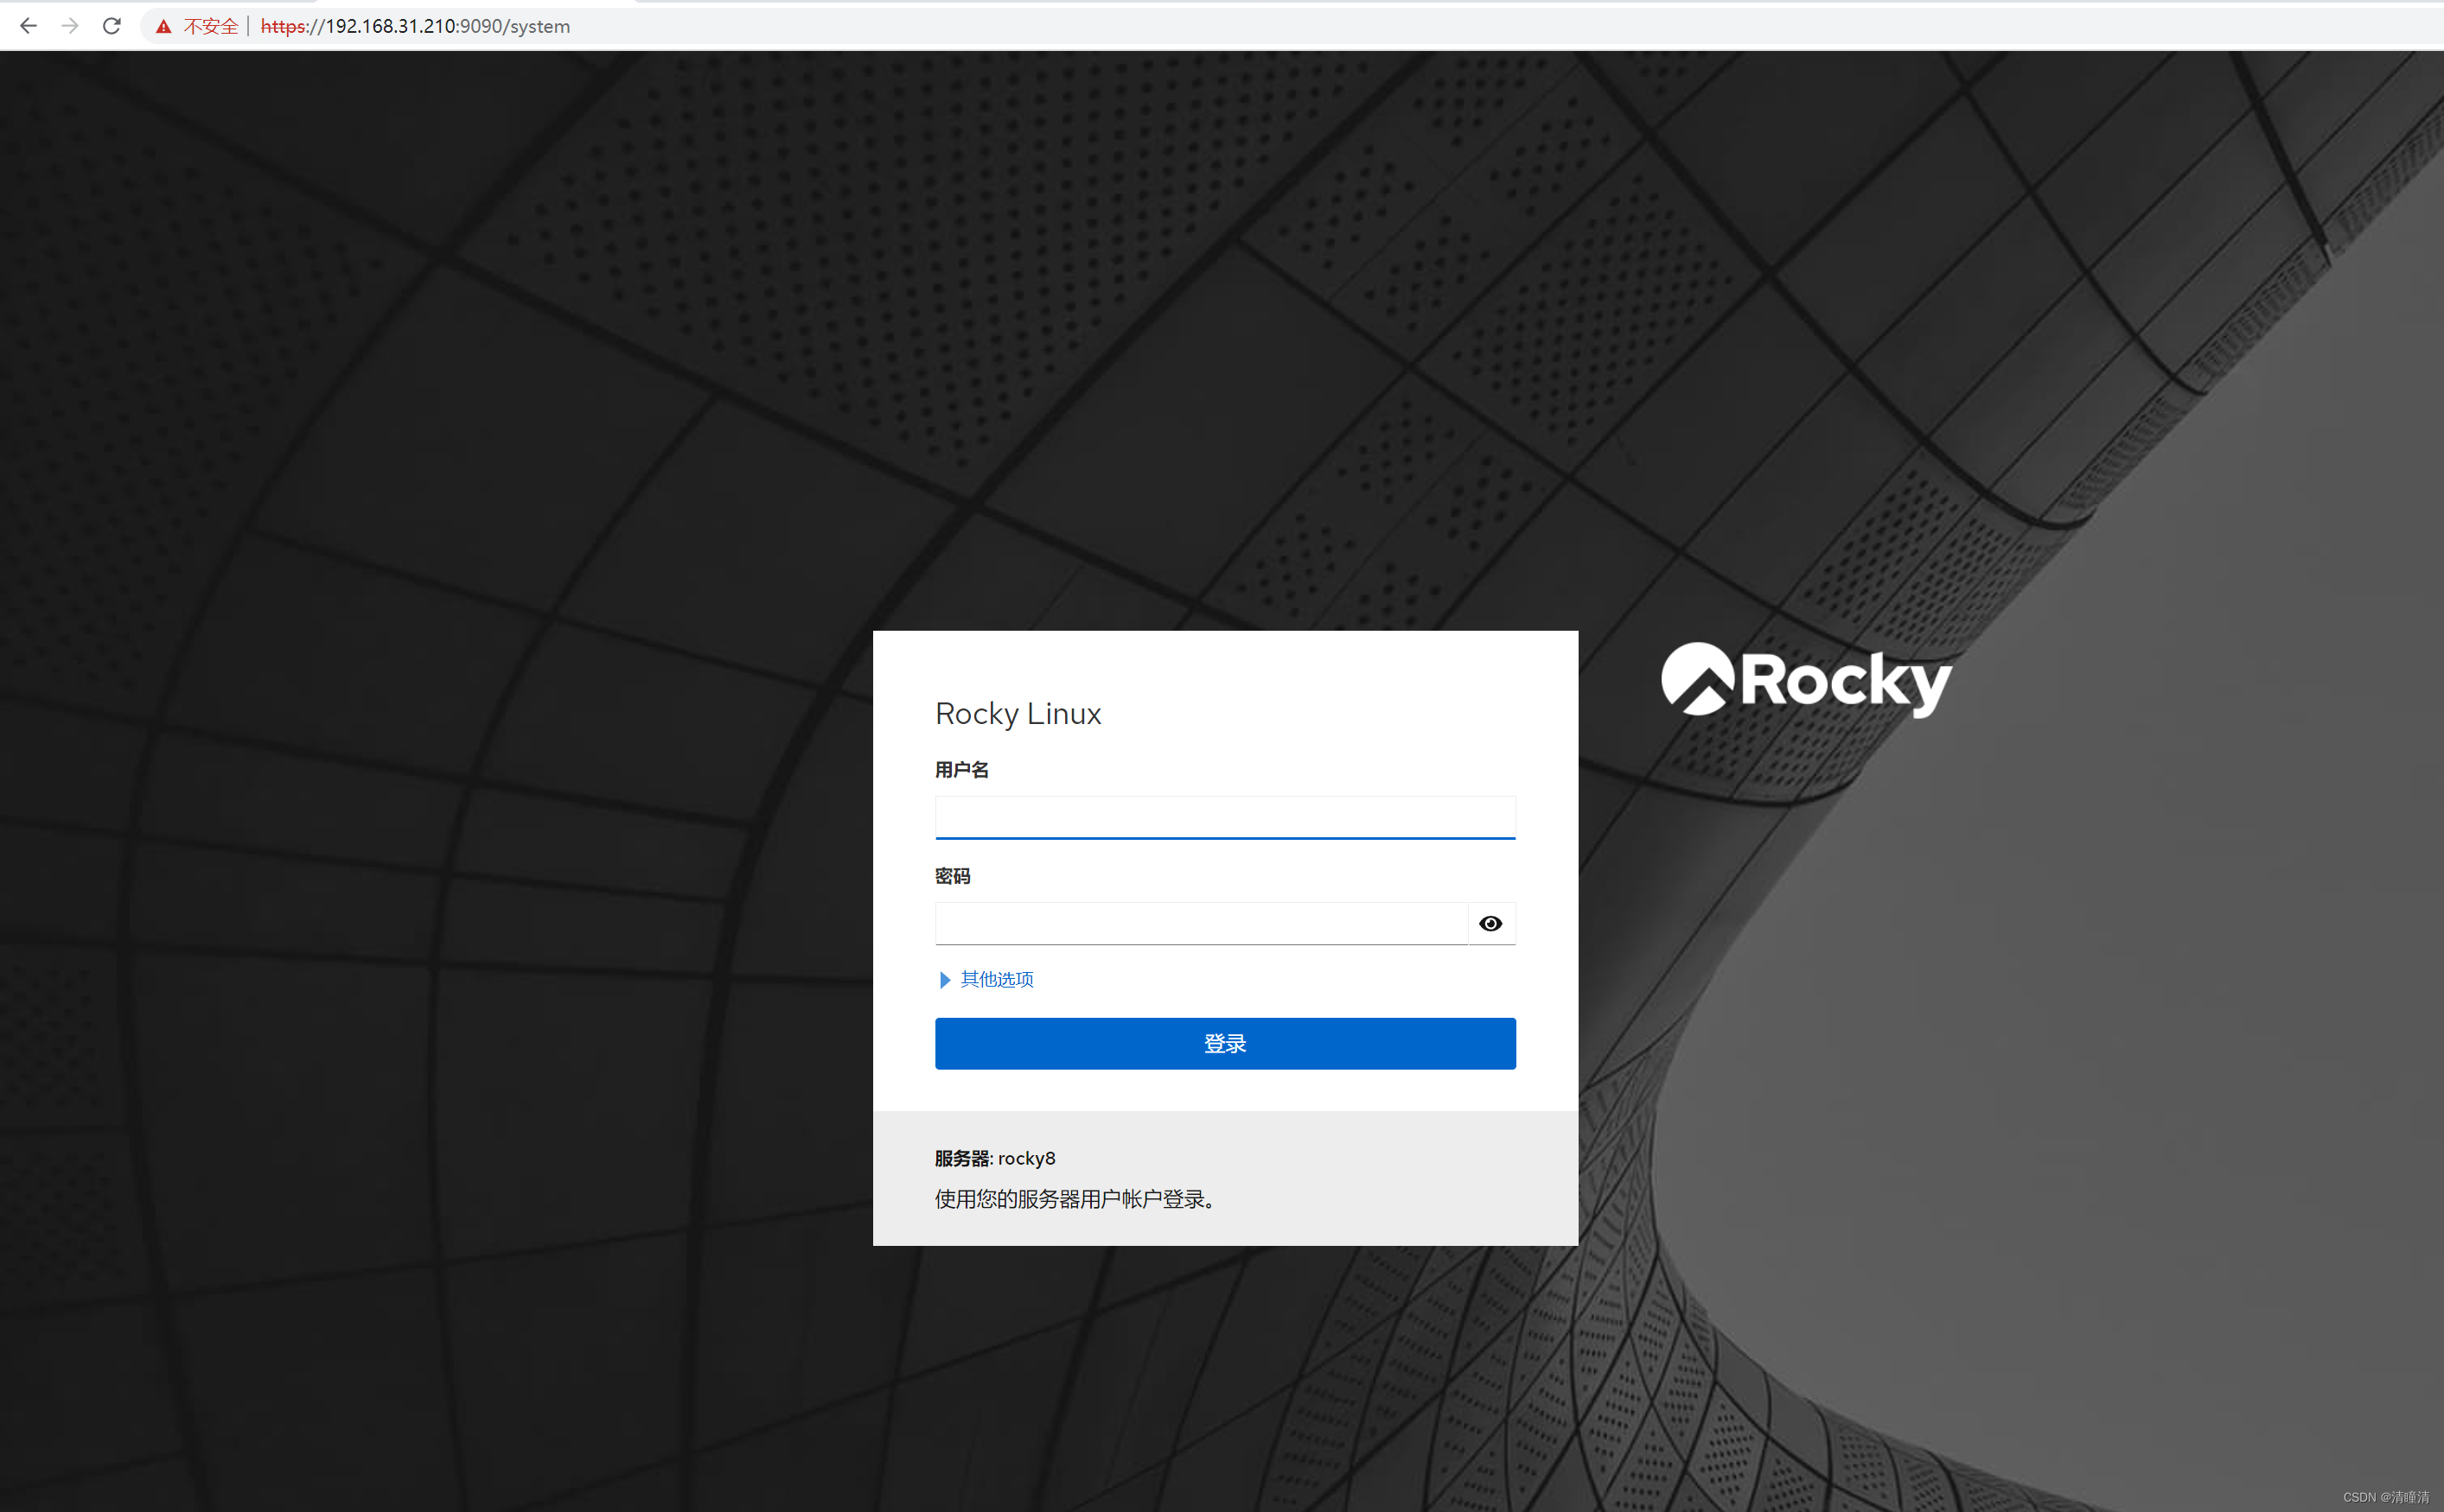
Task: Reload the page with the refresh icon
Action: tap(112, 26)
